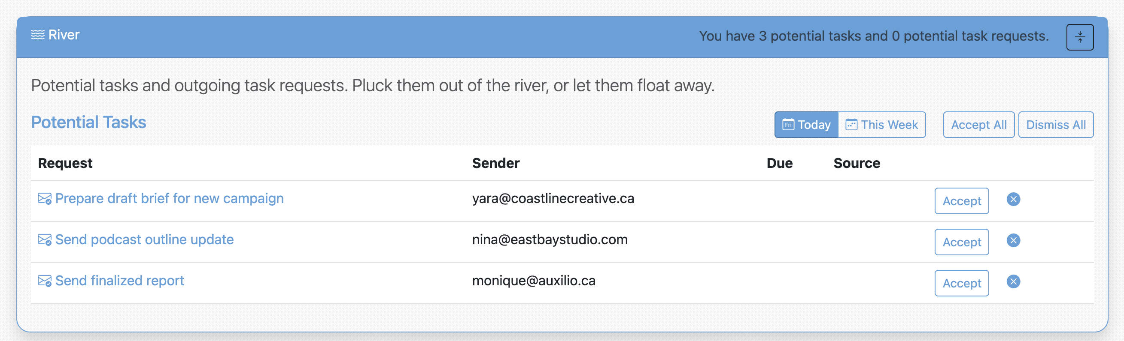Click email icon beside podcast outline task
1124x341 pixels.
click(45, 240)
